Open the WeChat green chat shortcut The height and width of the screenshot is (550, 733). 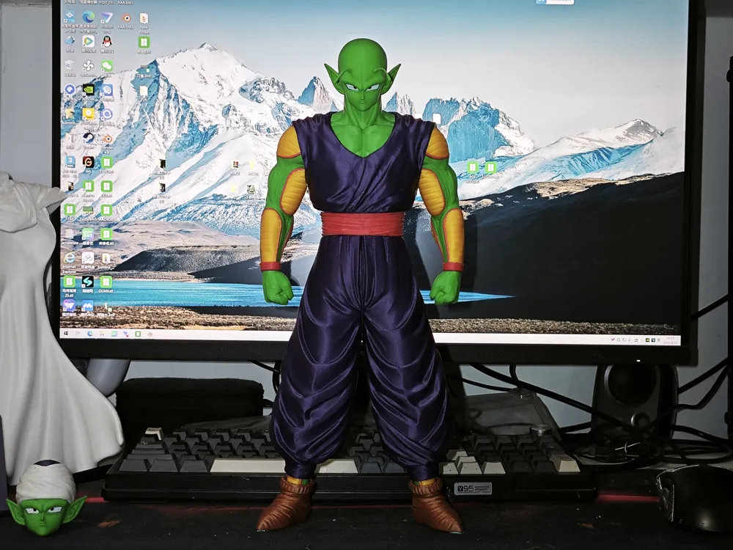107,66
